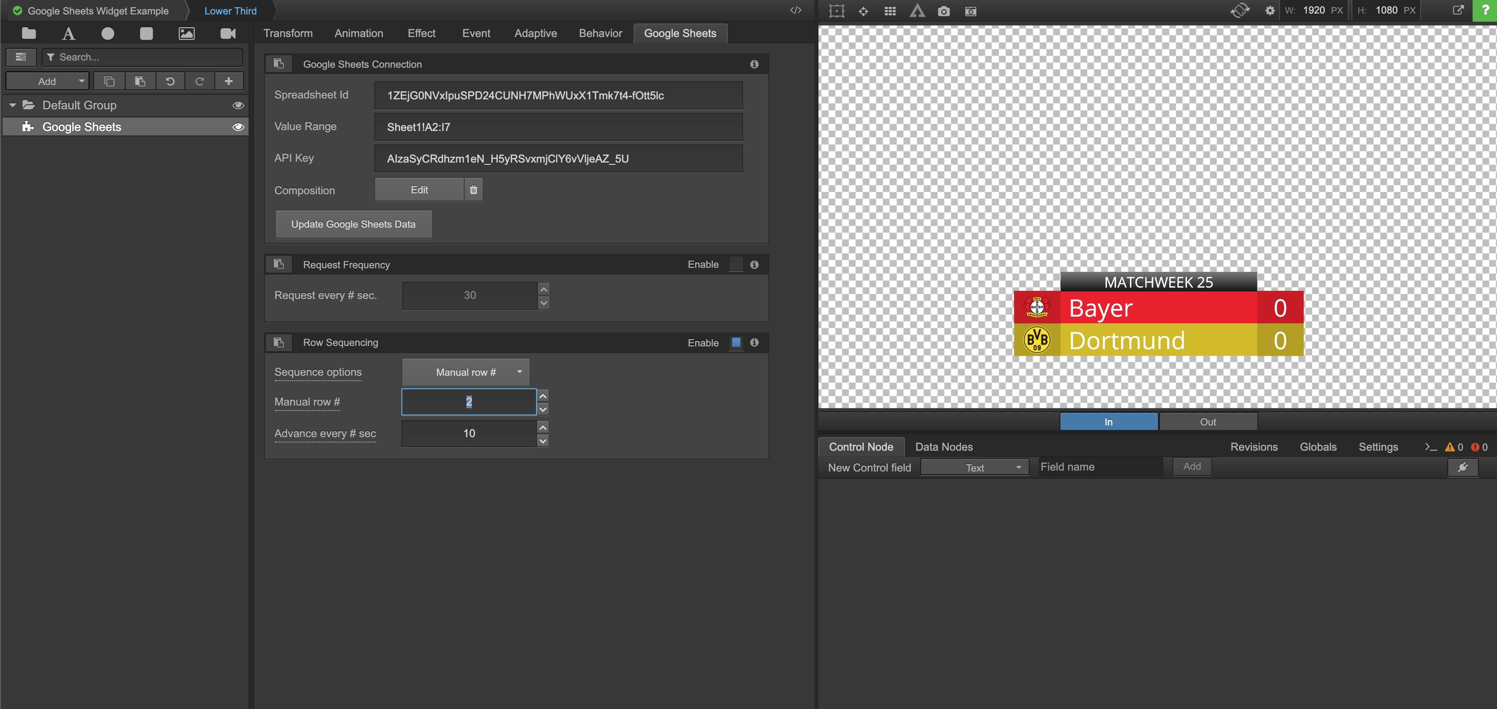The width and height of the screenshot is (1497, 709).
Task: Decrease Advance every # sec value
Action: pos(543,441)
